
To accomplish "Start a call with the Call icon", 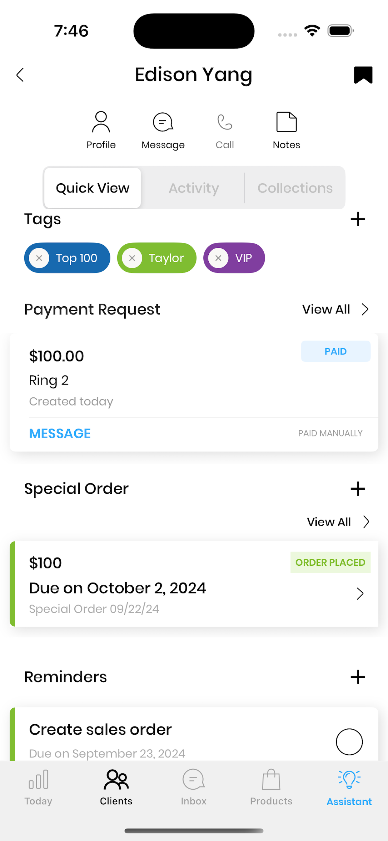I will [x=225, y=122].
